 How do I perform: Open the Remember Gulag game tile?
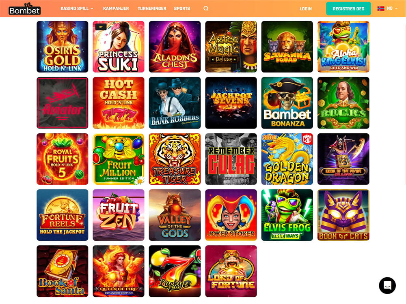pyautogui.click(x=231, y=159)
